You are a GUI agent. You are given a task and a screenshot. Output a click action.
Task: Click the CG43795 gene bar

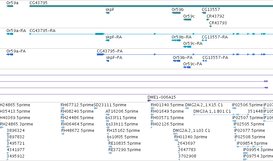151,6
